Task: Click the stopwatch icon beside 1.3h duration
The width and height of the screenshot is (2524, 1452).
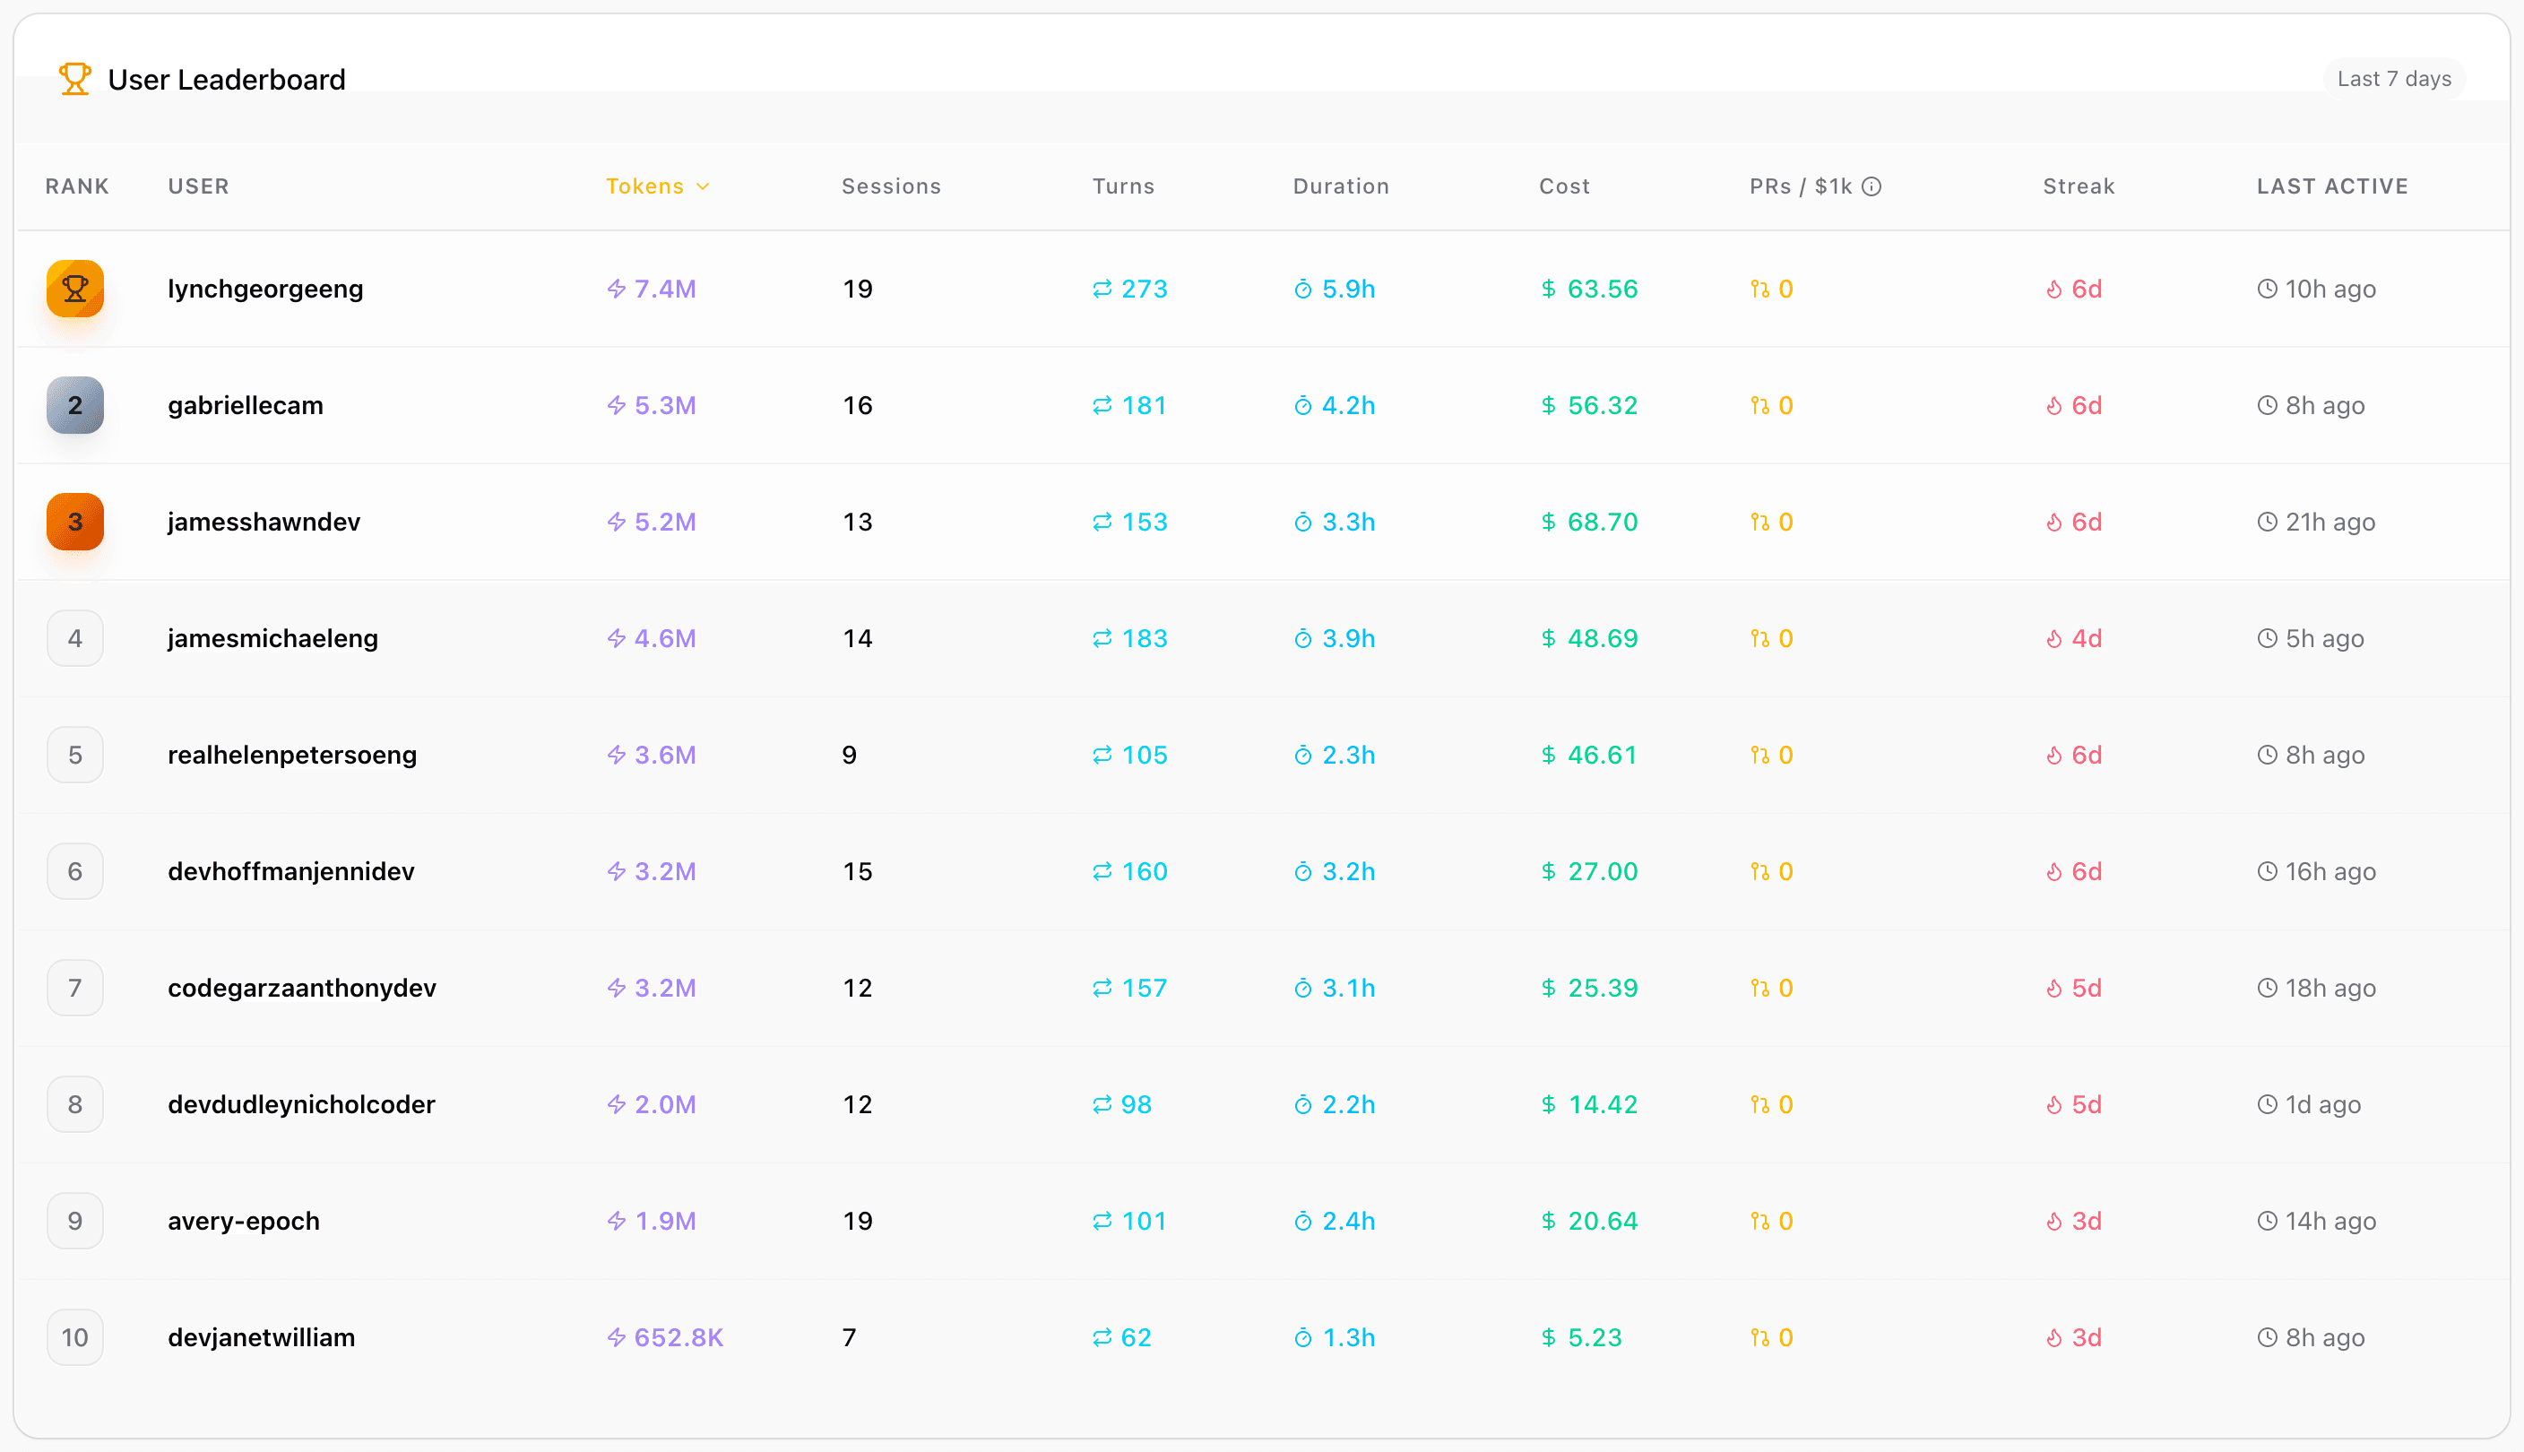Action: point(1302,1337)
